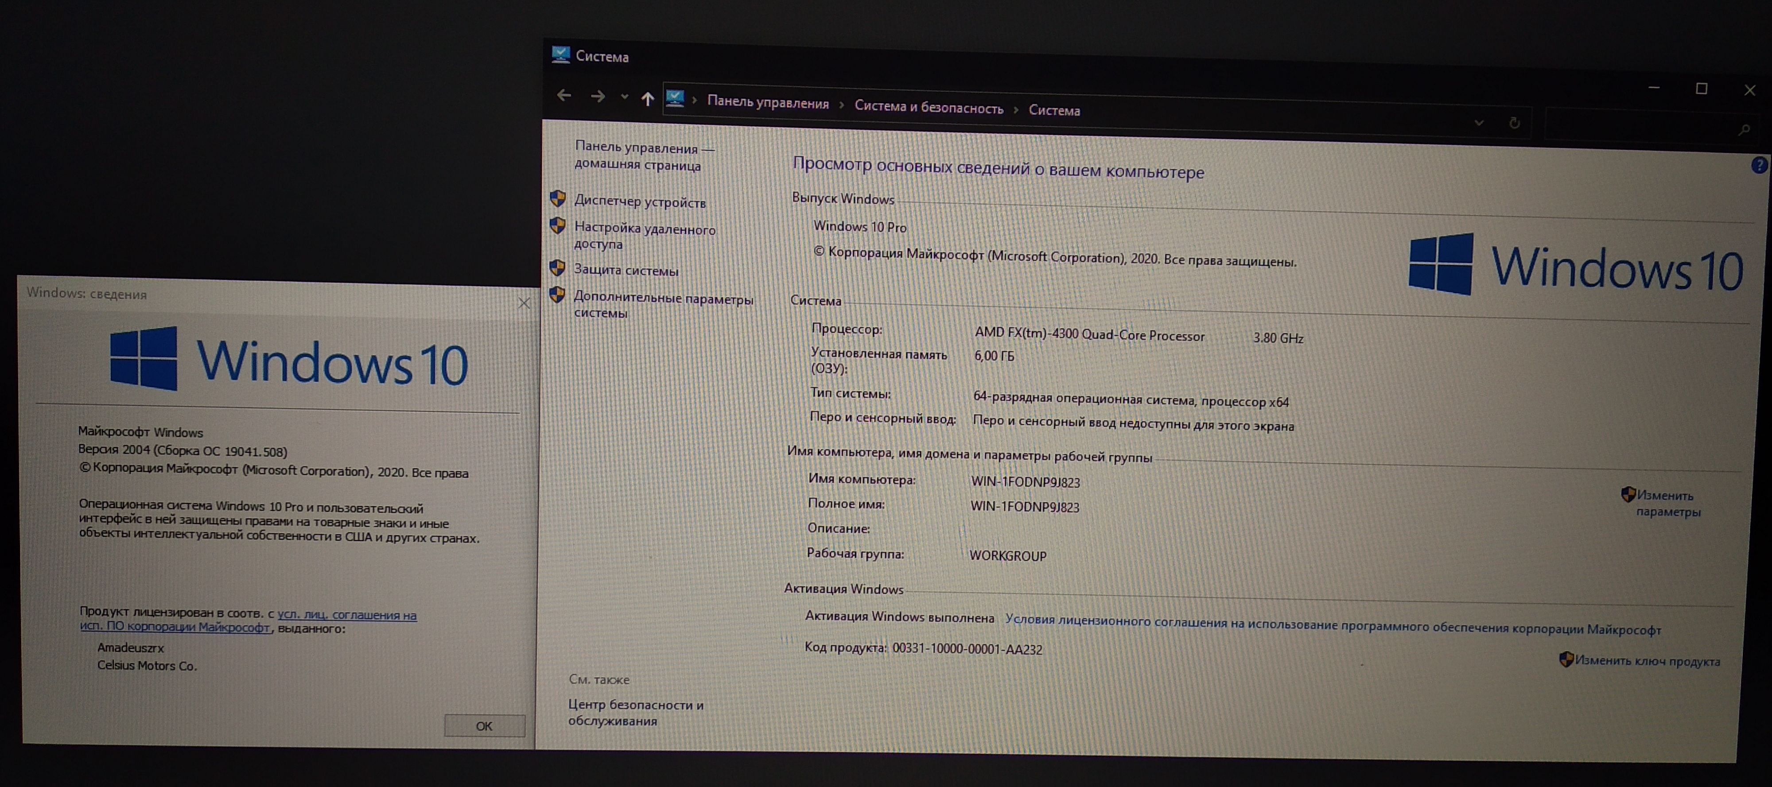
Task: Click 'Amadeuszrx' licensee name
Action: click(131, 647)
